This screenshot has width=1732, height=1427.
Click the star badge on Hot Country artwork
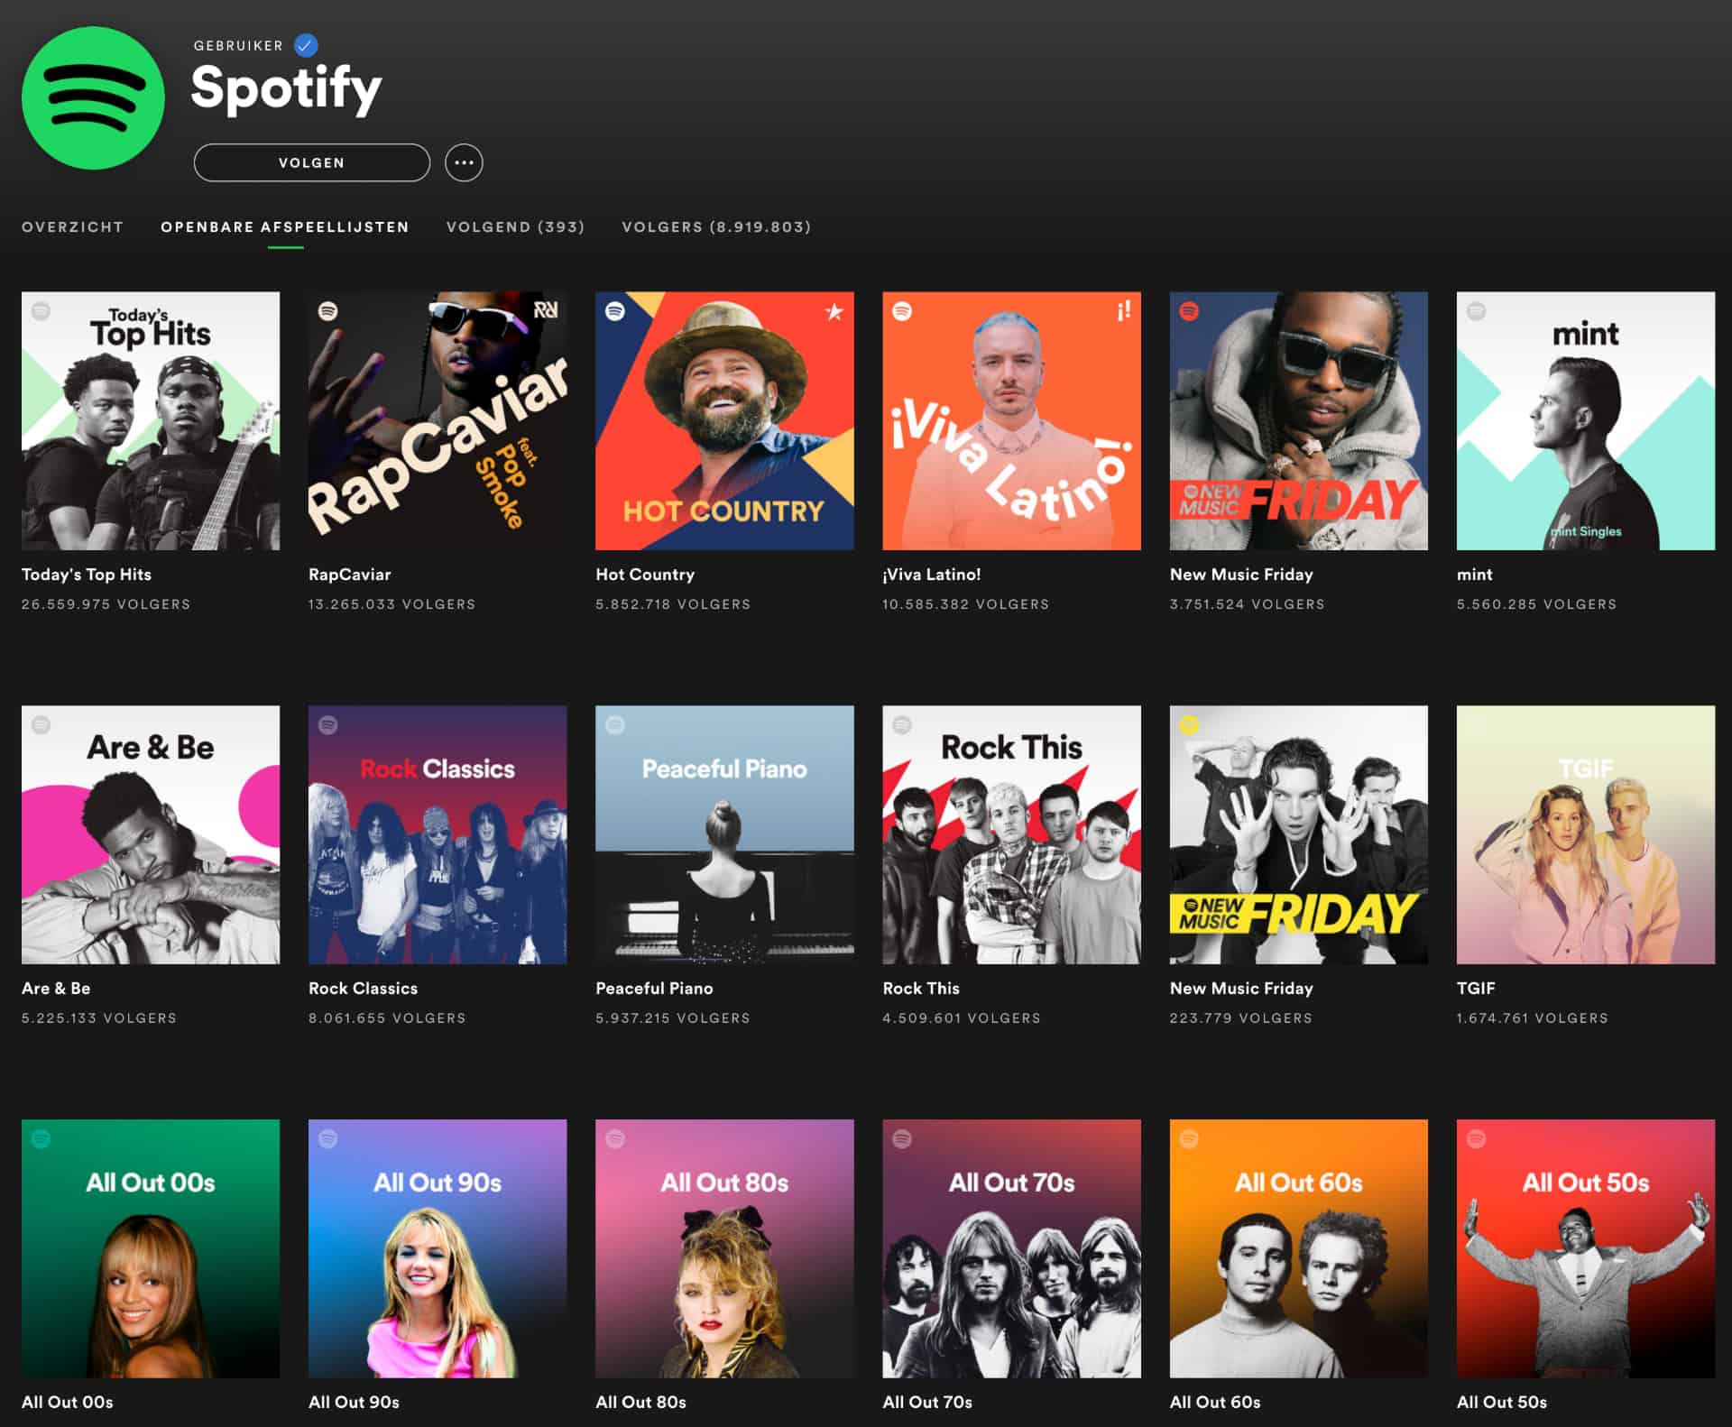coord(834,314)
